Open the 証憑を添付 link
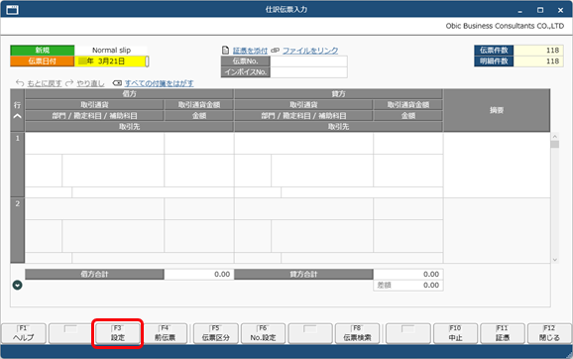 coord(251,51)
